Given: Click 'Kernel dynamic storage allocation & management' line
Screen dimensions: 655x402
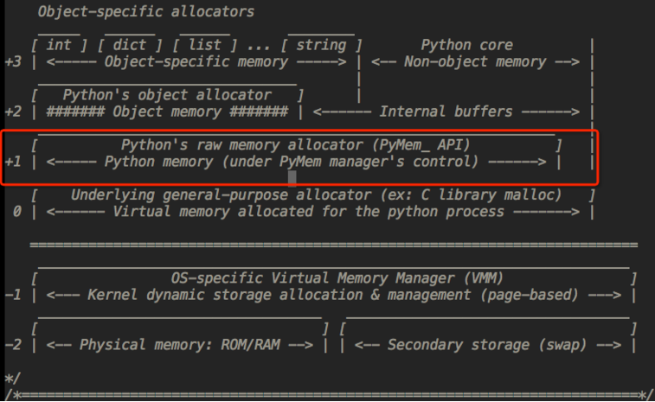Looking at the screenshot, I should (333, 295).
